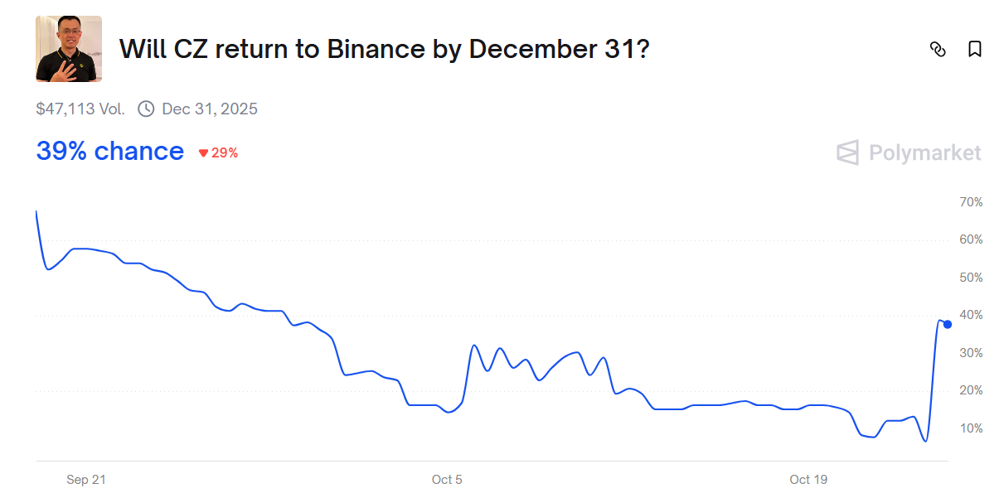Click the blue endpoint dot on the chart
999x498 pixels.
948,324
